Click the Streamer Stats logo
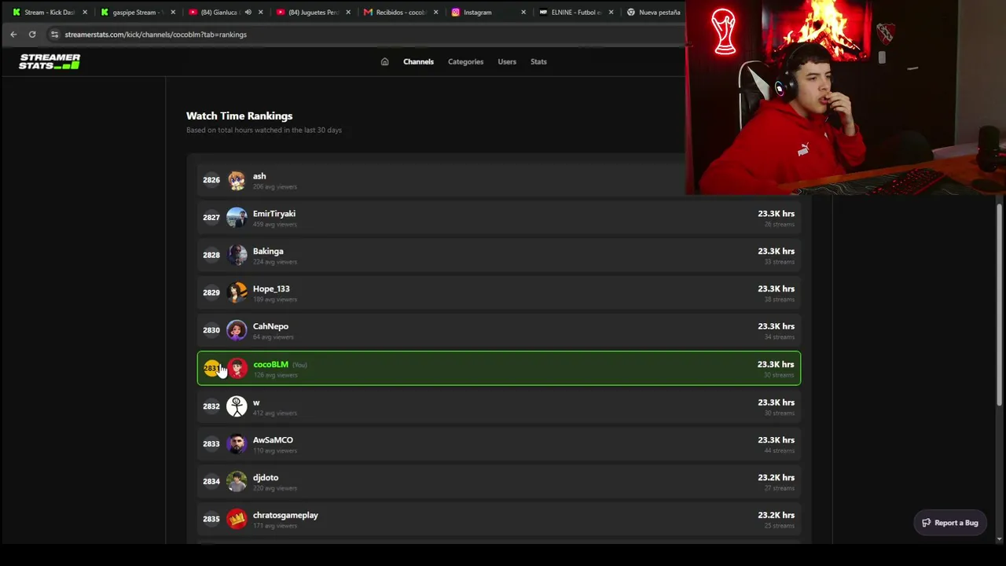 pos(50,61)
